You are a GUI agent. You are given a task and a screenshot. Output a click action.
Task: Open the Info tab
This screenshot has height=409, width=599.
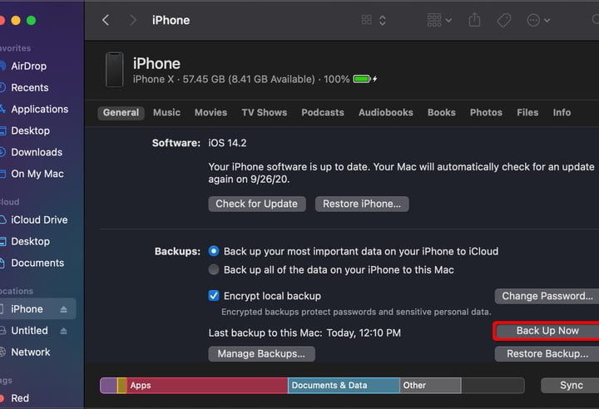(562, 113)
